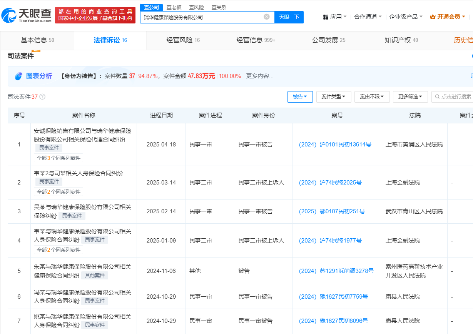Click the 开通会员 button
The height and width of the screenshot is (334, 473).
coord(448,17)
